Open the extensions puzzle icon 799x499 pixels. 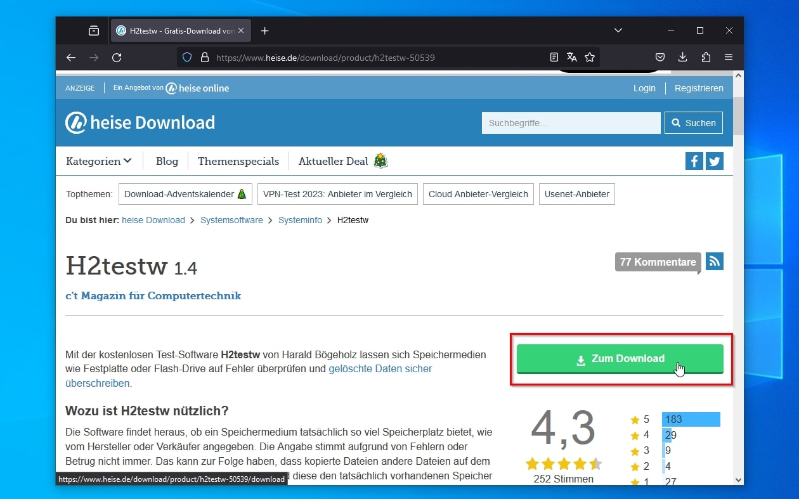(x=706, y=57)
